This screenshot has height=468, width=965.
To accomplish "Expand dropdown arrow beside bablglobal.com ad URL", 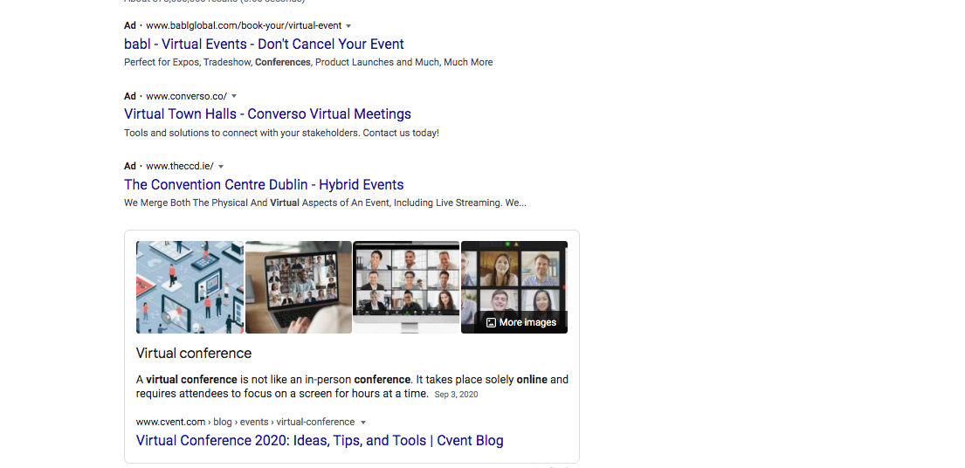I will pos(348,26).
